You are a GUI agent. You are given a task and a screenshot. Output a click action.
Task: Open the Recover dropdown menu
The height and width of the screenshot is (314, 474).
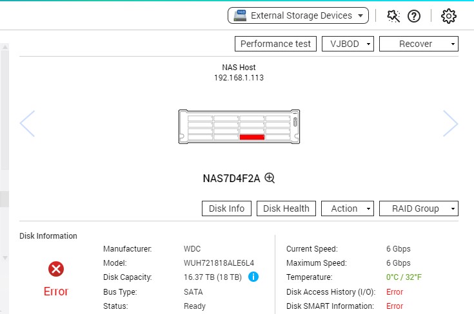coord(419,44)
